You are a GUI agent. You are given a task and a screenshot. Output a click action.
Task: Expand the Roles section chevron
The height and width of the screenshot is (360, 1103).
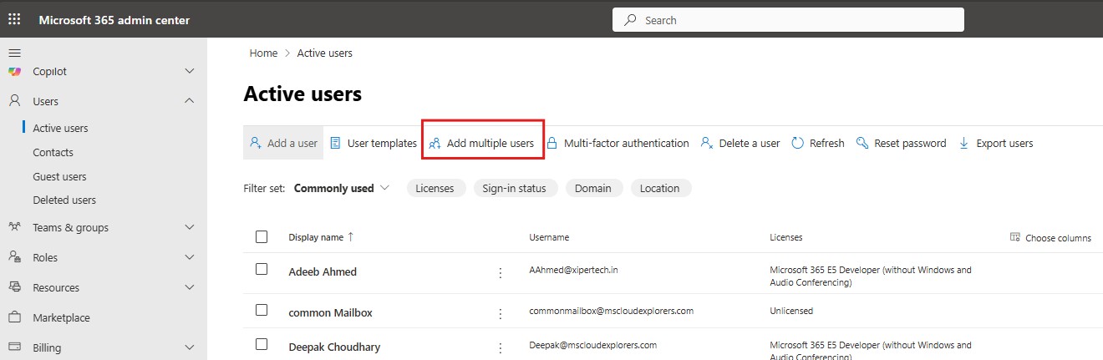click(190, 257)
